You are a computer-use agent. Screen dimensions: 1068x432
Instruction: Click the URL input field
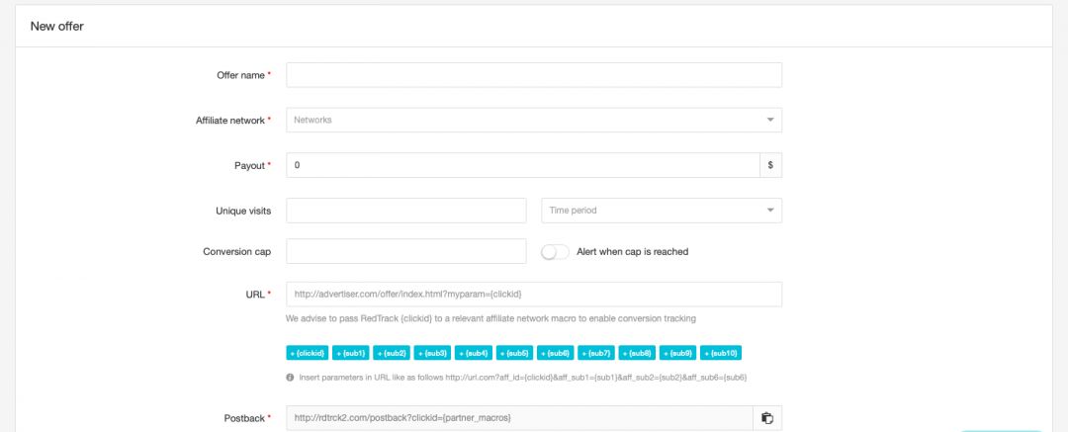(x=534, y=295)
